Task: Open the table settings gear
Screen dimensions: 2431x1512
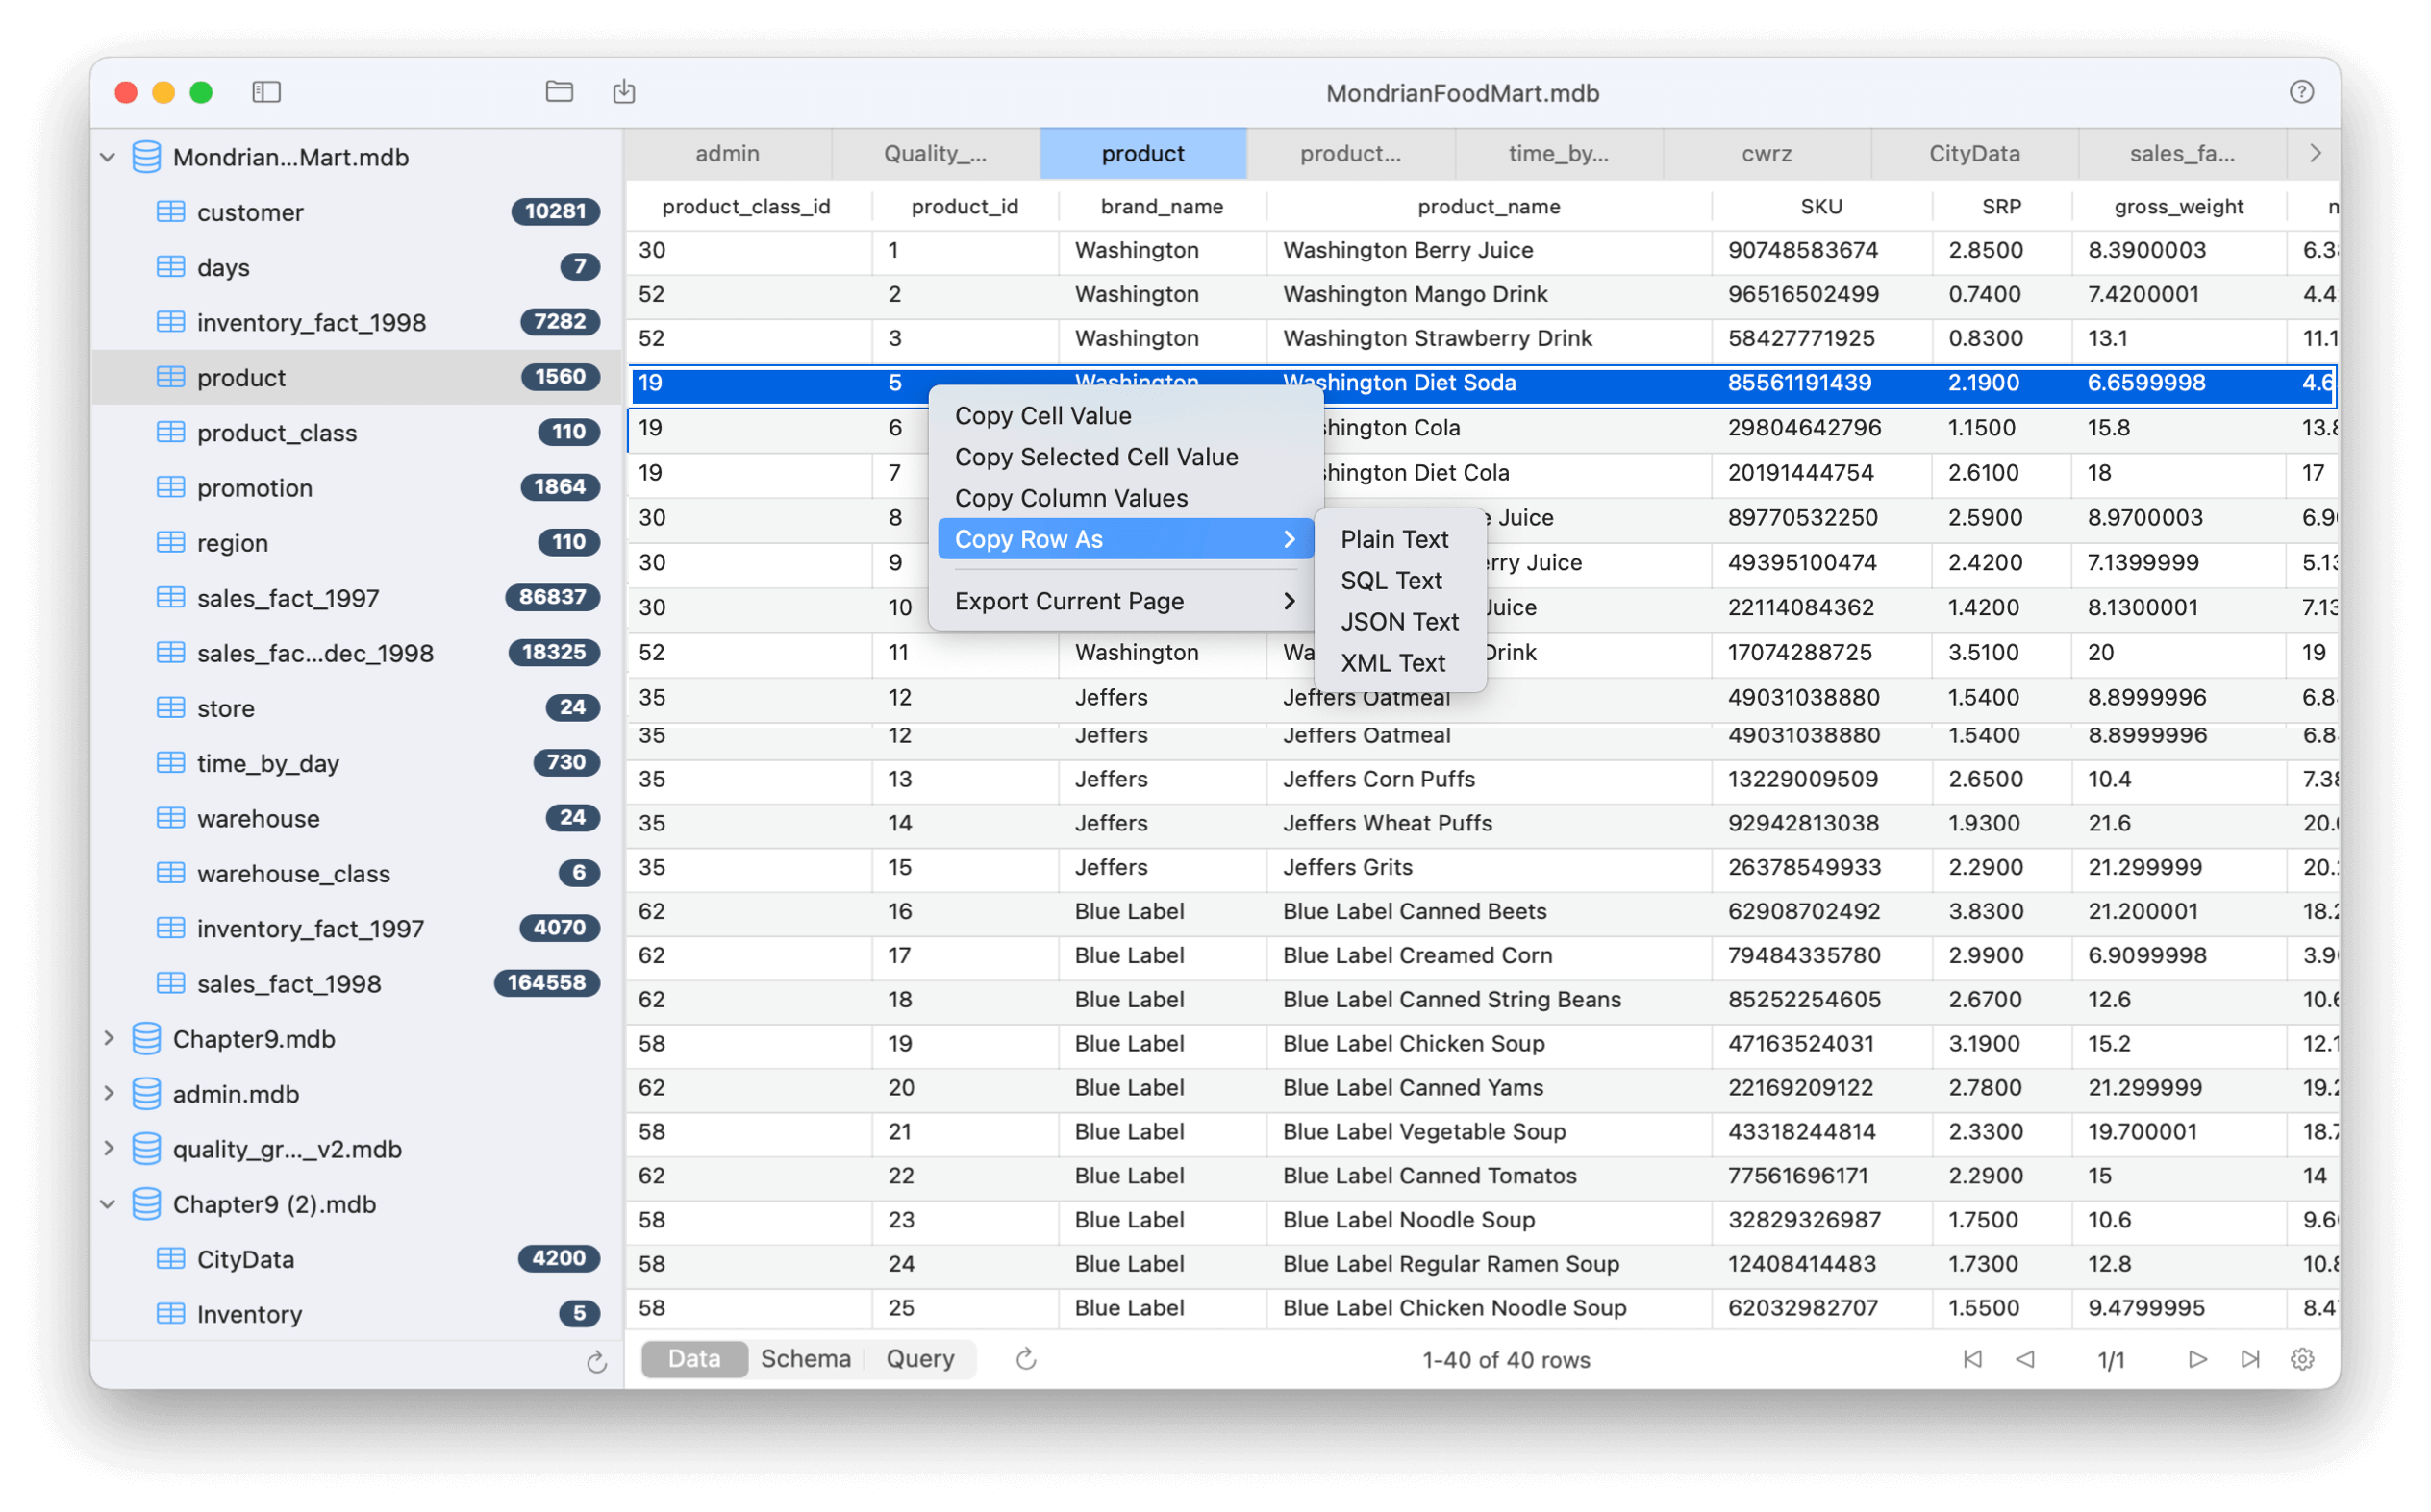Action: coord(2303,1359)
